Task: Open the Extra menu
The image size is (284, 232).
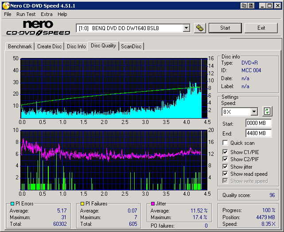Action: [x=47, y=14]
